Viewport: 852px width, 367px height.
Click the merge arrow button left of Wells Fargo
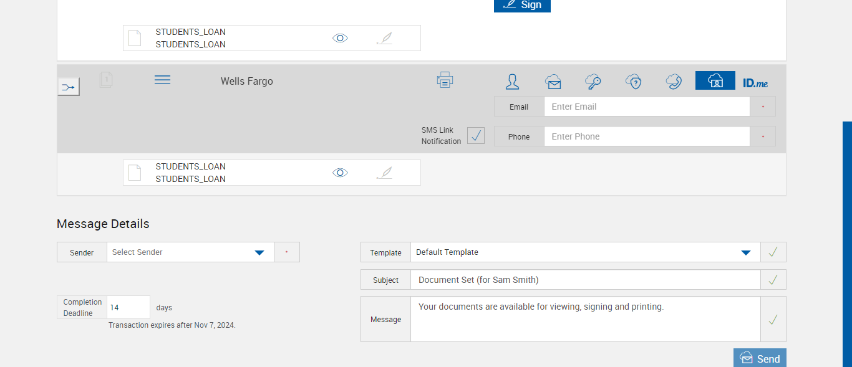(x=69, y=87)
